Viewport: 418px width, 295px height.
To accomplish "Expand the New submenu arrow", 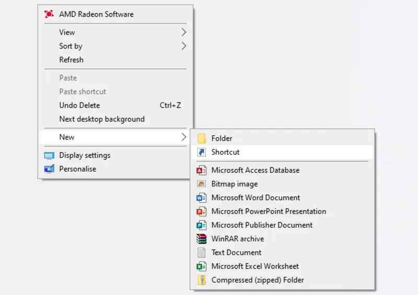I will tap(184, 137).
